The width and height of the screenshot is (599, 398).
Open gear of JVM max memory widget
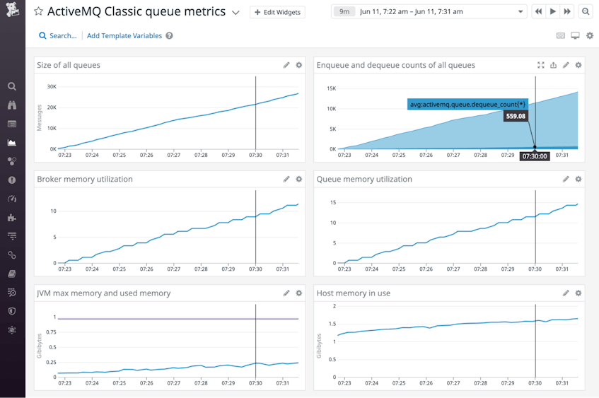click(298, 293)
